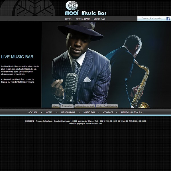This screenshot has width=171, height=171.
Task: Open MENTIONS LÉGALES page link
Action: pyautogui.click(x=131, y=112)
